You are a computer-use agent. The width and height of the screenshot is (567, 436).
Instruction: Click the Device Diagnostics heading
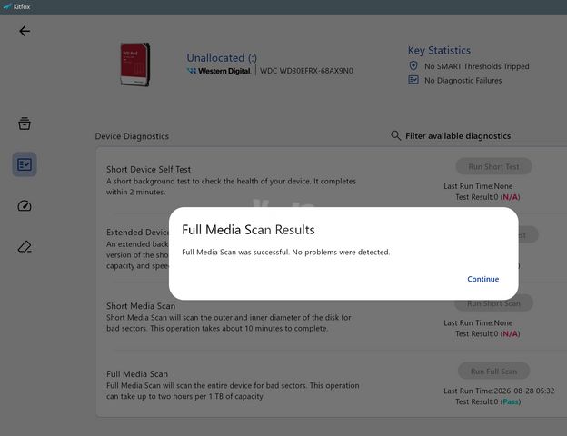pos(132,136)
